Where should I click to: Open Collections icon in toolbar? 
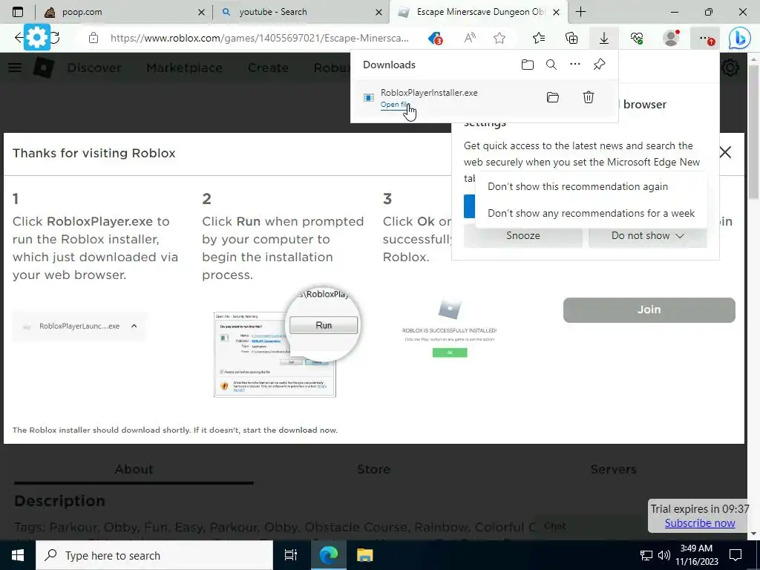pyautogui.click(x=571, y=39)
